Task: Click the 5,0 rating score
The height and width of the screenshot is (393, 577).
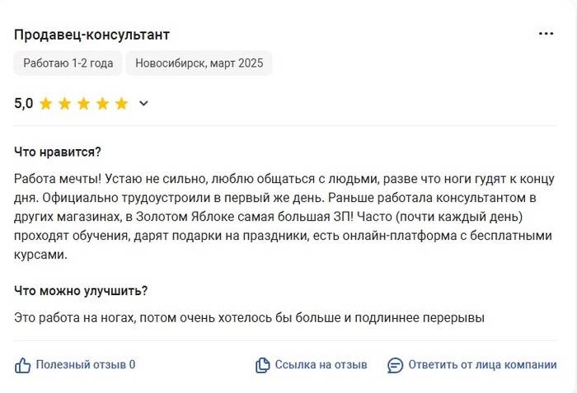Action: point(24,104)
